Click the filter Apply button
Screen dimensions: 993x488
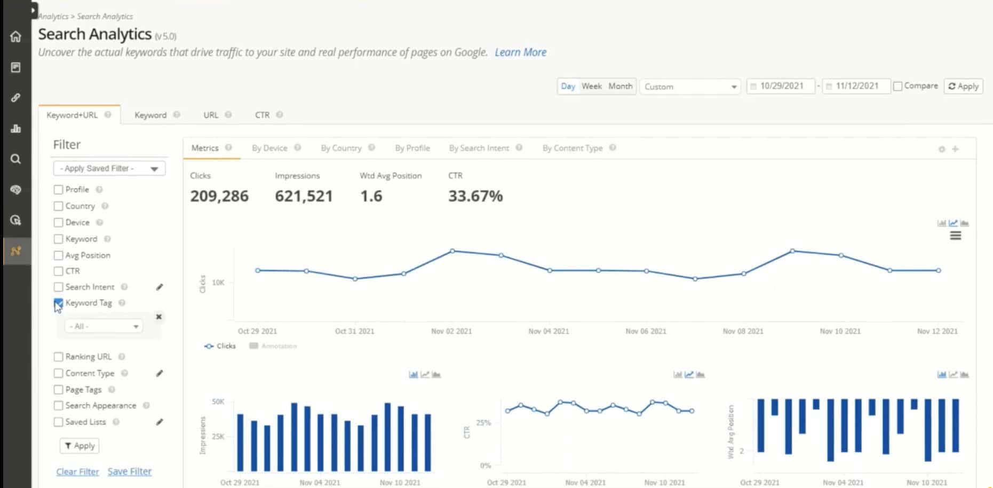click(80, 445)
